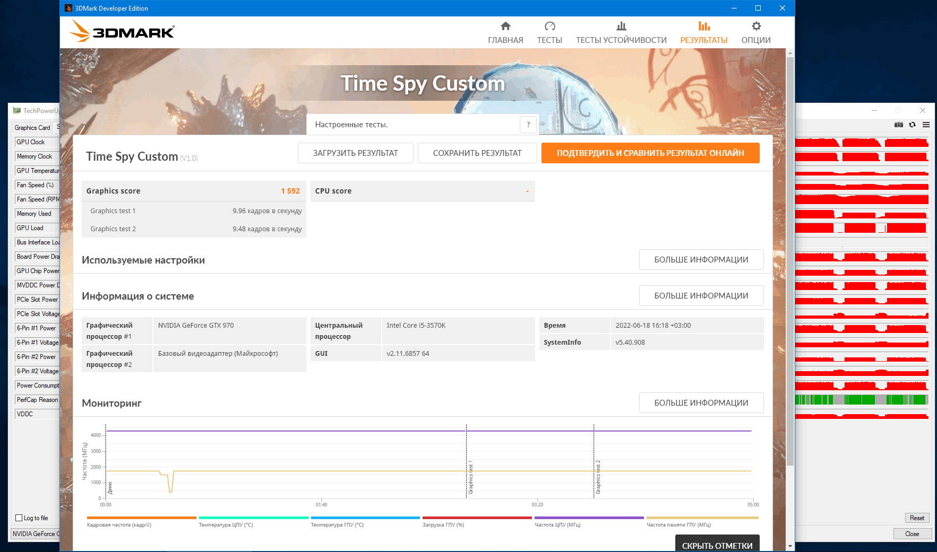This screenshot has width=937, height=552.
Task: Toggle Частота ЦПУ legend color bar
Action: click(589, 518)
